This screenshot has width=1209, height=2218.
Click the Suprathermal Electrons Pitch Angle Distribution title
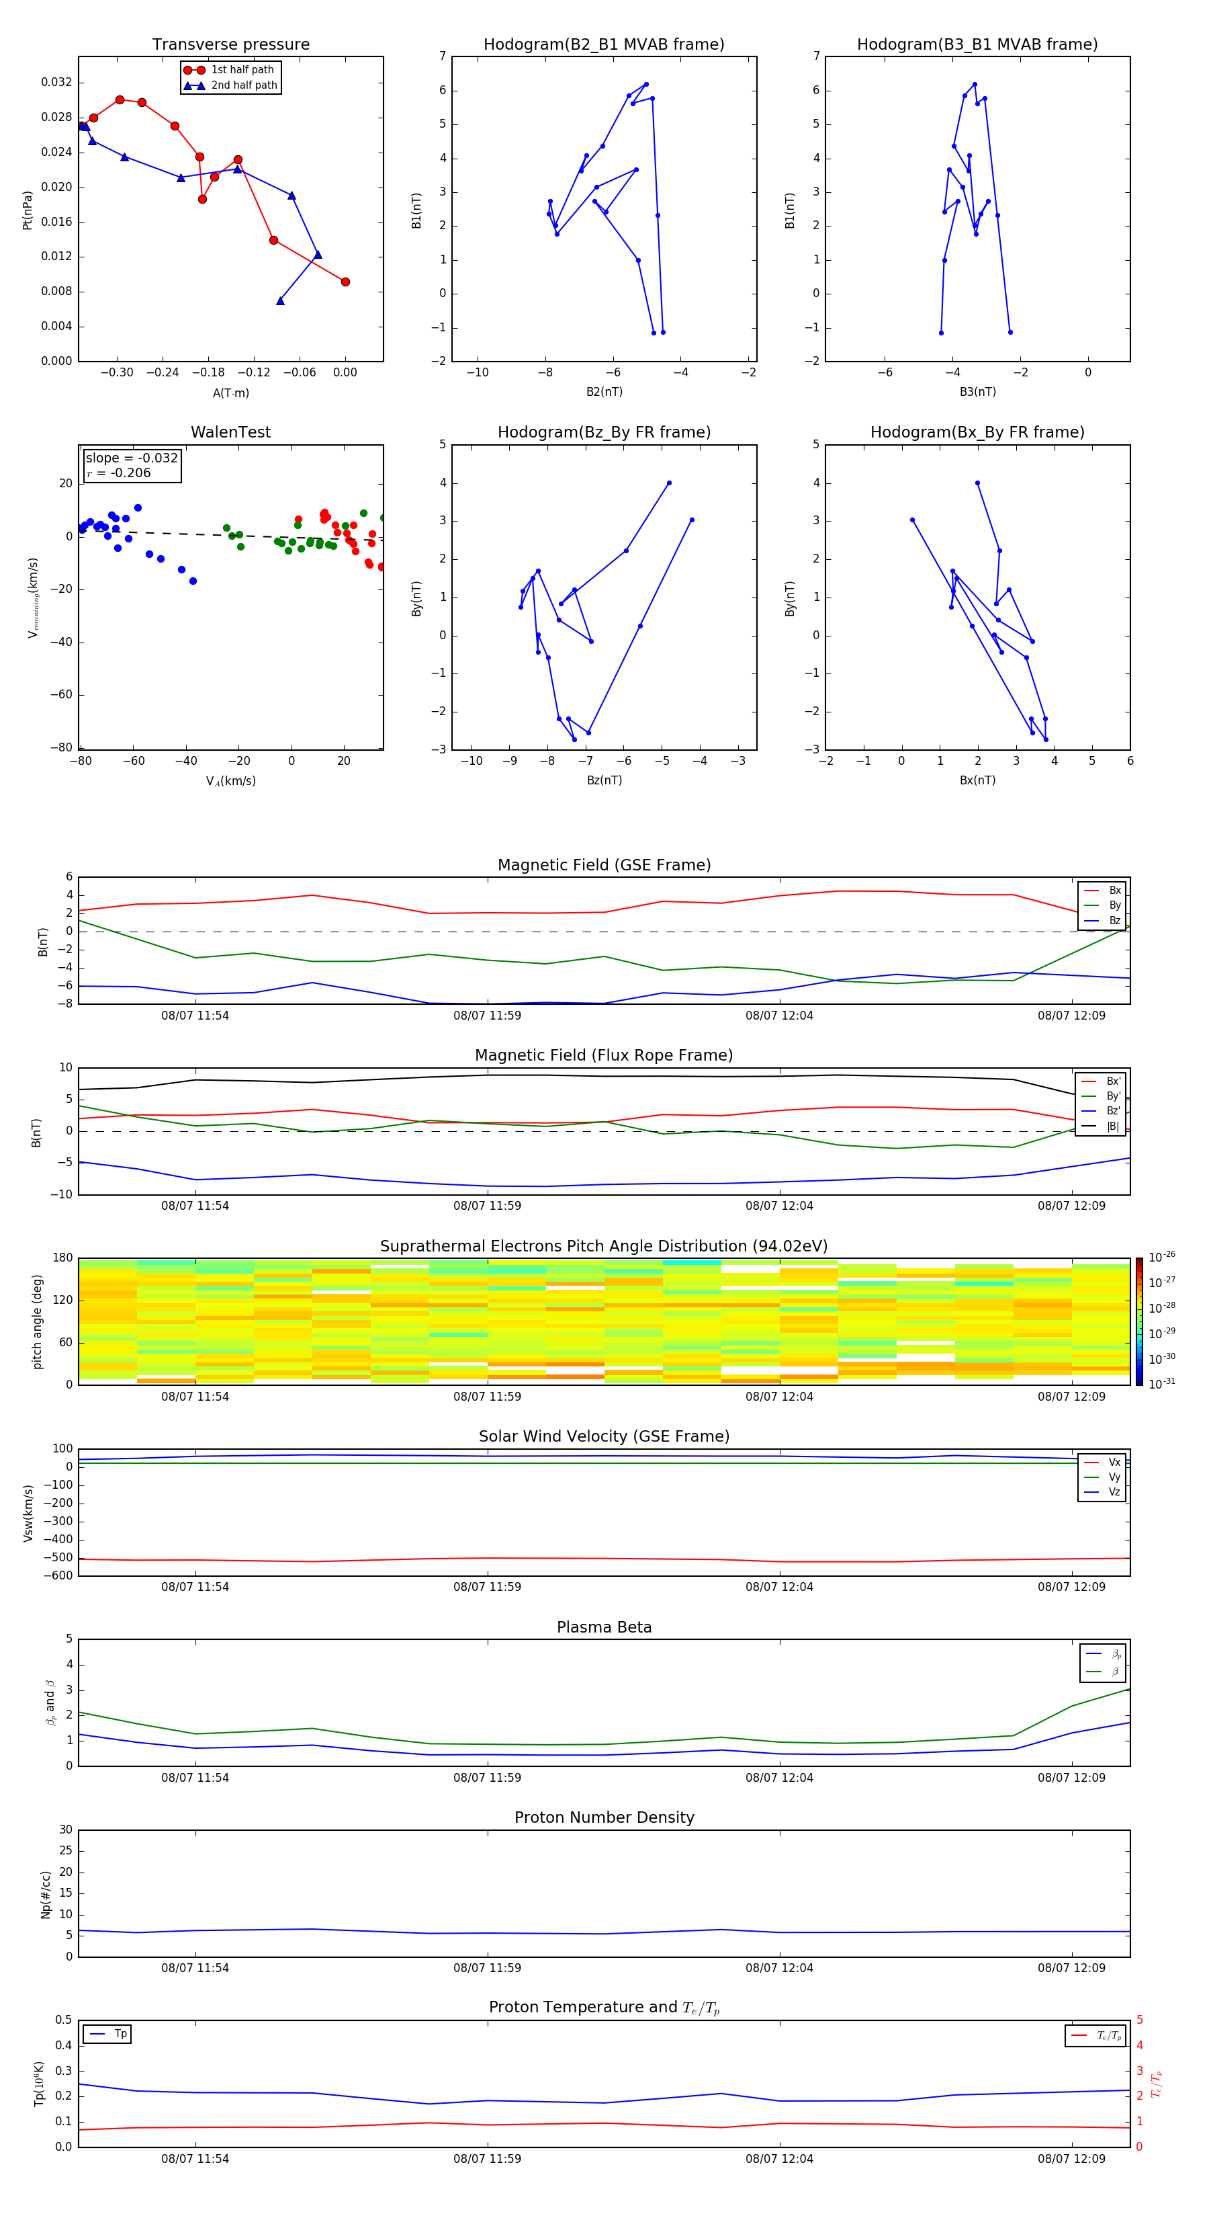point(604,1247)
